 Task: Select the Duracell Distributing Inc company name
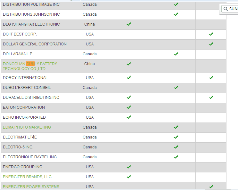click(31, 98)
